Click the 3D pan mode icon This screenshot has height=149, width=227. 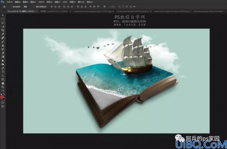pos(127,6)
